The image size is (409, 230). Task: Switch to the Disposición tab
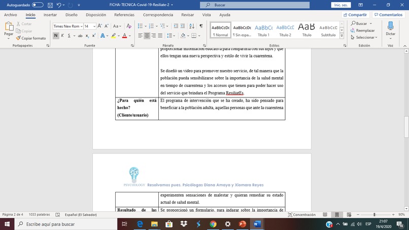[96, 15]
